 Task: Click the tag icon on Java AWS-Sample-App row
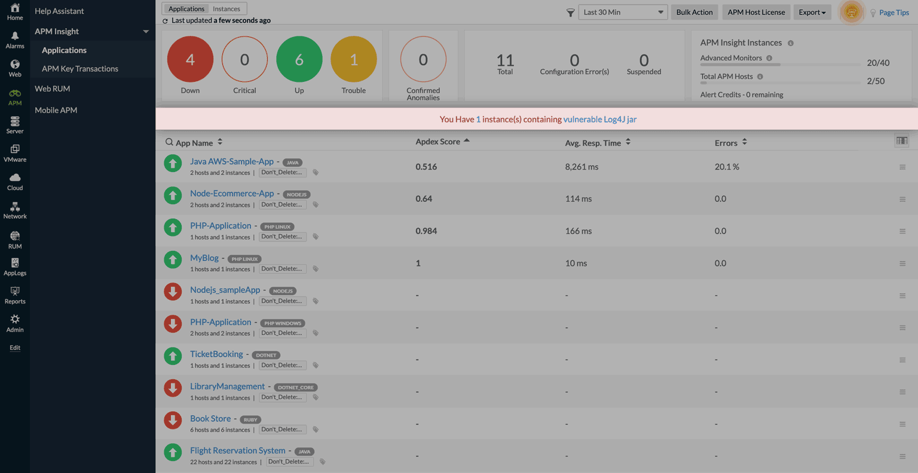(x=316, y=173)
